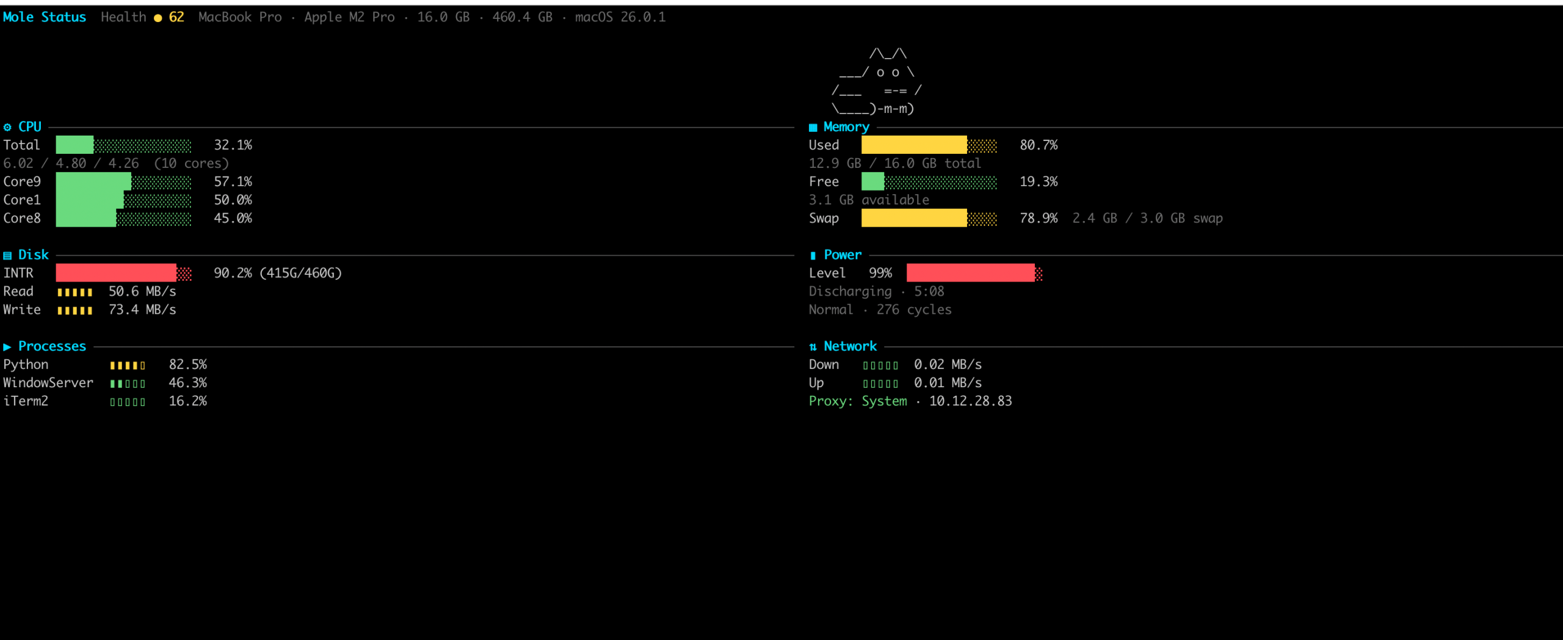Click the Network arrows icon

pos(813,347)
